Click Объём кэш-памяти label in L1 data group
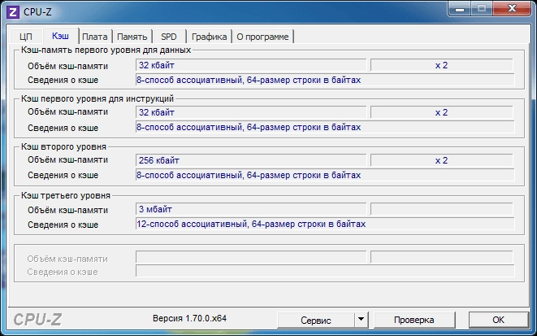 [67, 66]
